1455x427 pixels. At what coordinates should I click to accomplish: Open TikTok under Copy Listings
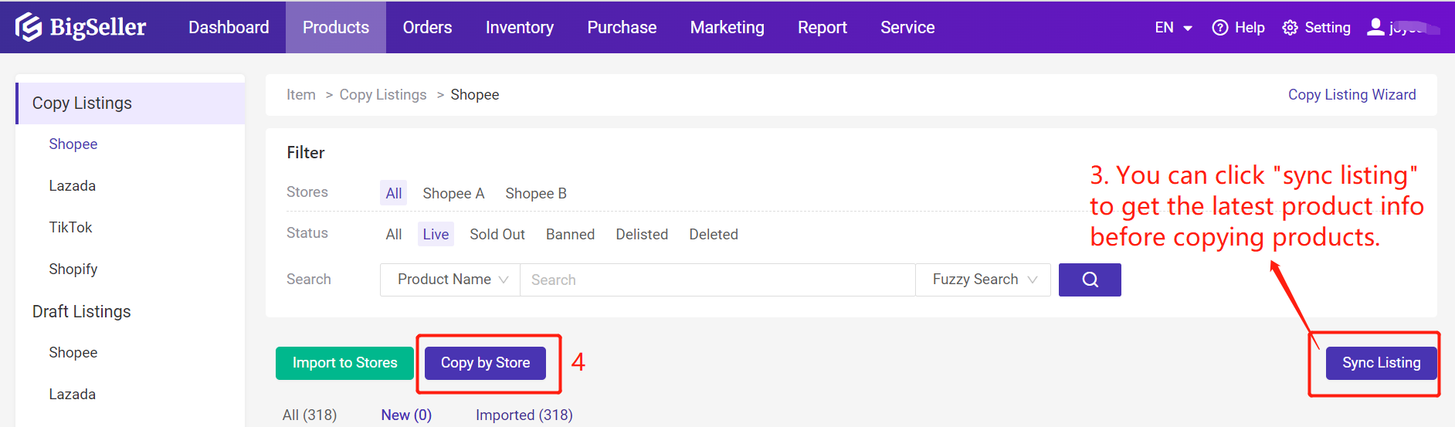pos(70,228)
